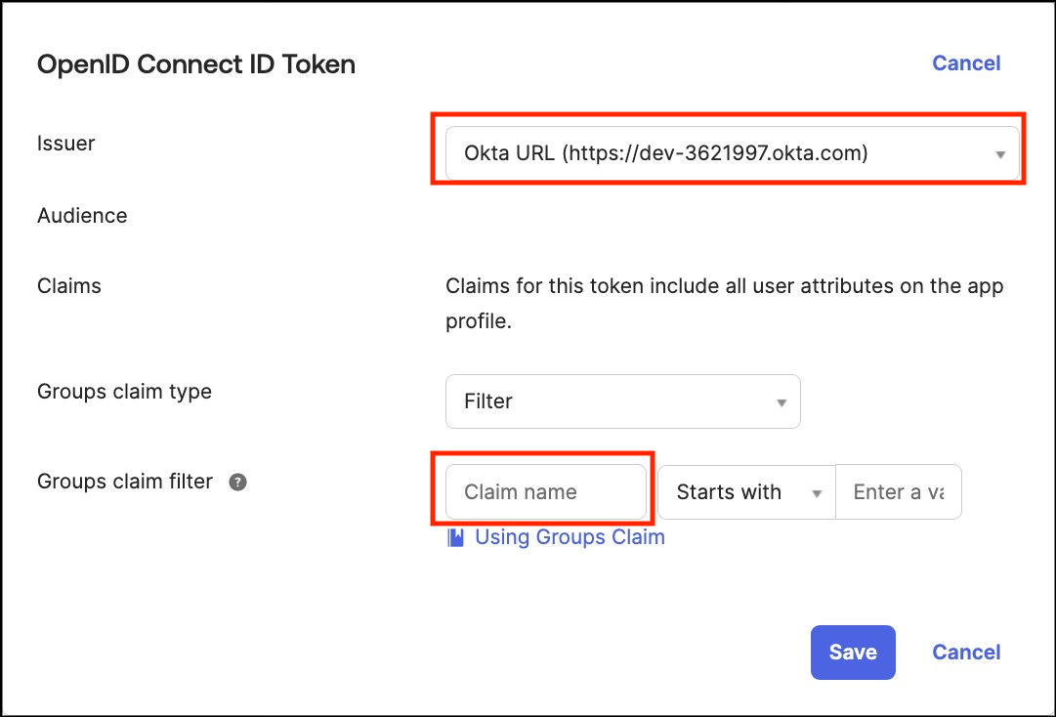Open the Starts with condition dropdown

(x=746, y=492)
